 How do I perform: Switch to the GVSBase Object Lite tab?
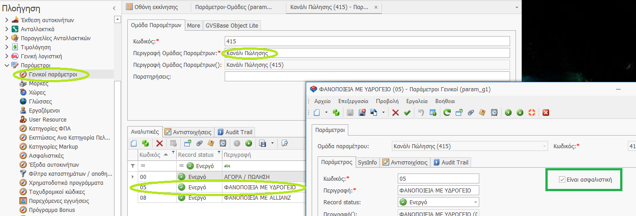pos(232,25)
